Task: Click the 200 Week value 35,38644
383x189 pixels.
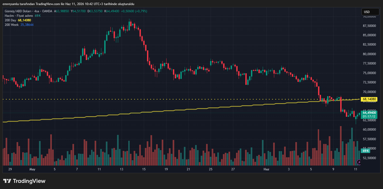Action: 27,25
